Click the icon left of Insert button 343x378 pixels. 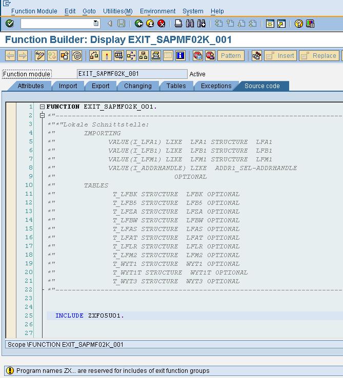pos(257,56)
